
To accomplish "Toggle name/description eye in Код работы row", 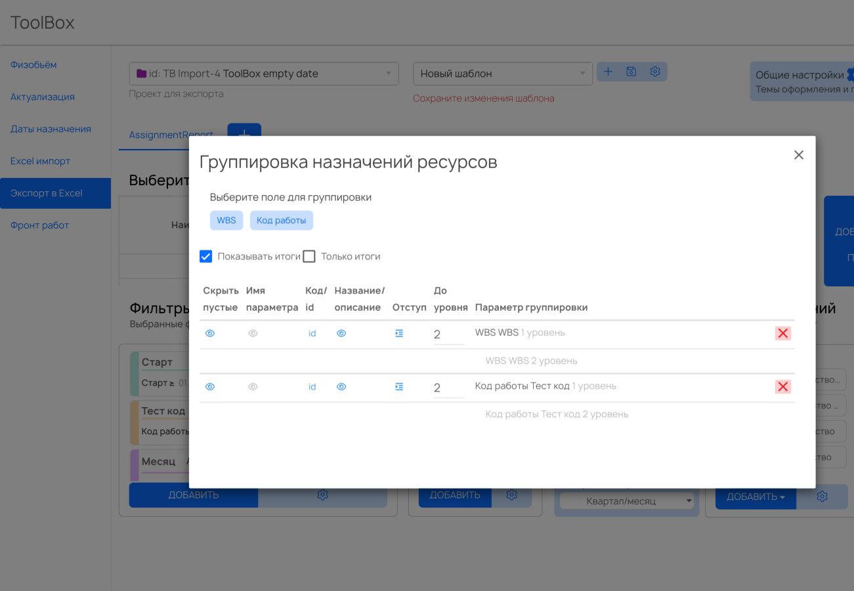I will (x=341, y=387).
